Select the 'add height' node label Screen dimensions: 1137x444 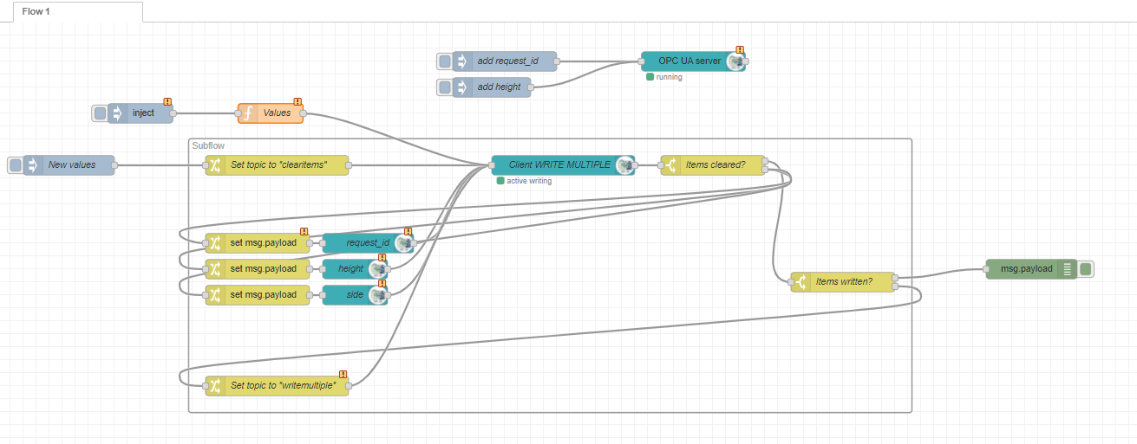pyautogui.click(x=499, y=87)
